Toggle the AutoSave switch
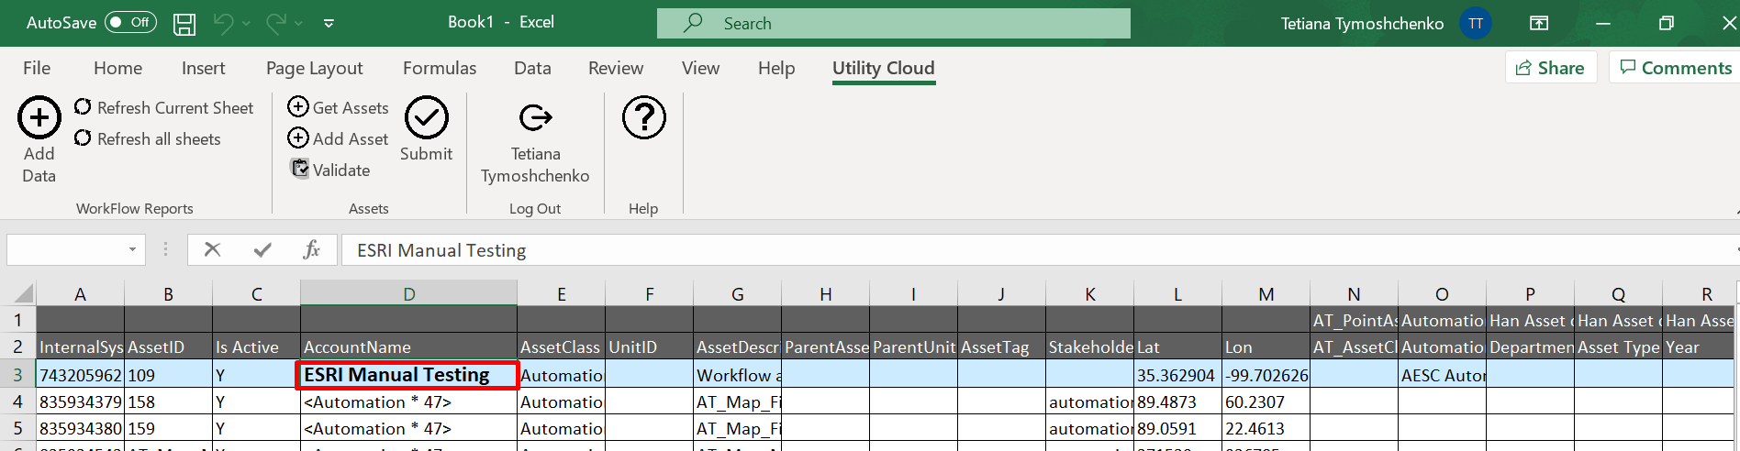Screen dimensions: 1740x451 pyautogui.click(x=130, y=23)
